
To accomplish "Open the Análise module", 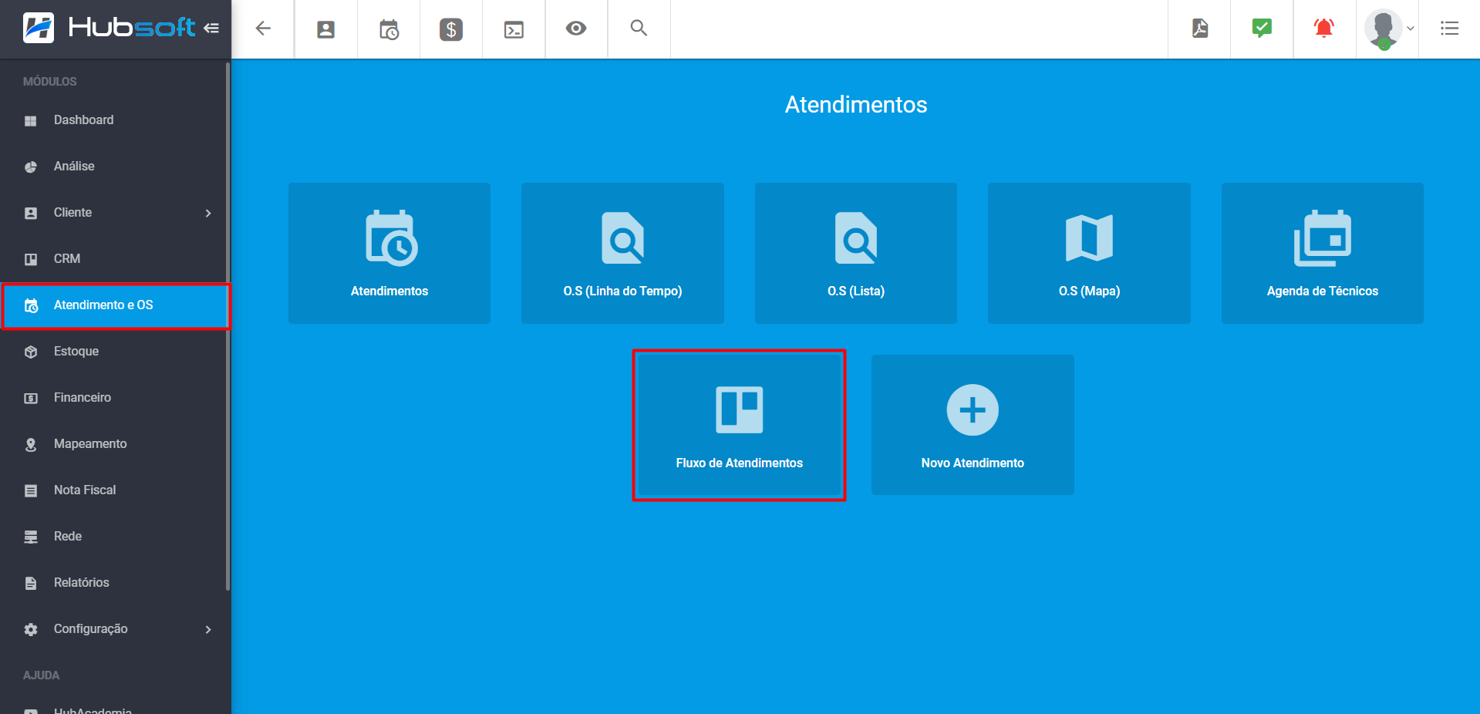I will tap(116, 167).
